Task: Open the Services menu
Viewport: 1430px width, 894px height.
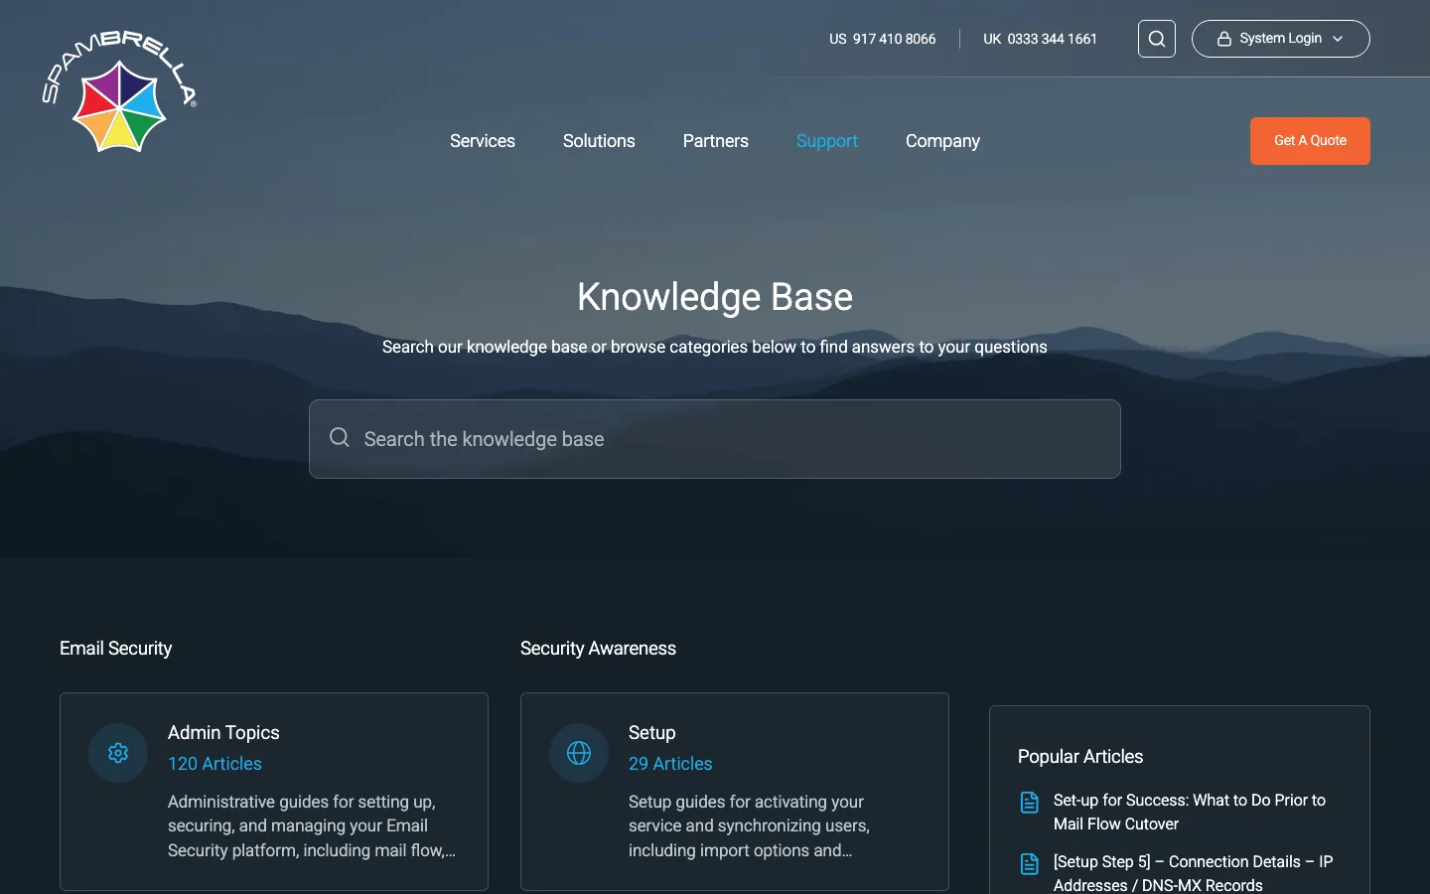Action: (483, 141)
